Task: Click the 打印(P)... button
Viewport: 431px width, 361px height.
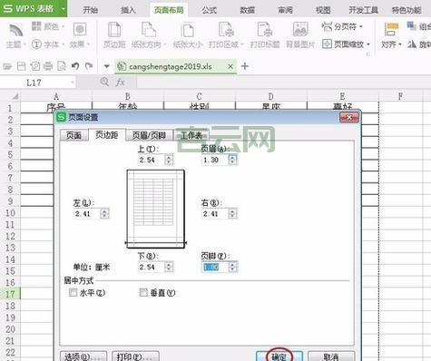Action: tap(135, 356)
